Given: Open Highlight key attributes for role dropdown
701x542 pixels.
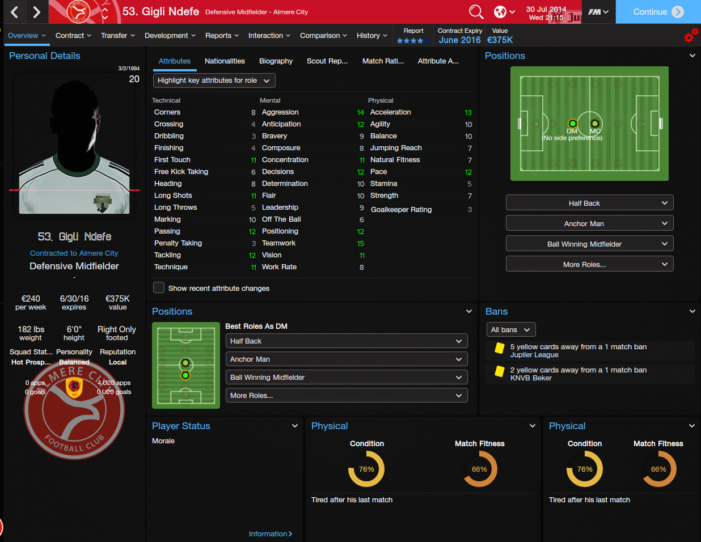Looking at the screenshot, I should (214, 81).
